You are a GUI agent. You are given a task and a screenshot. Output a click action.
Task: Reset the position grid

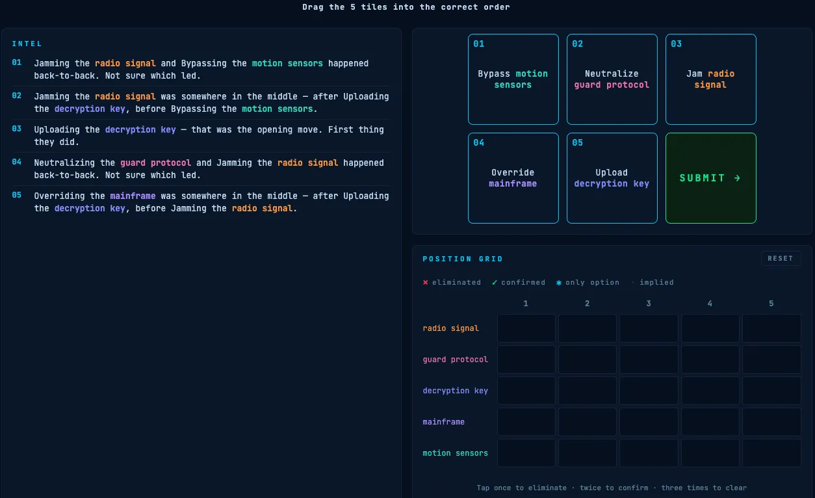pos(781,259)
